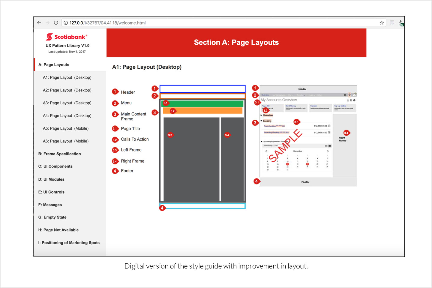
Task: Go to next month in the December calendar
Action: (328, 151)
